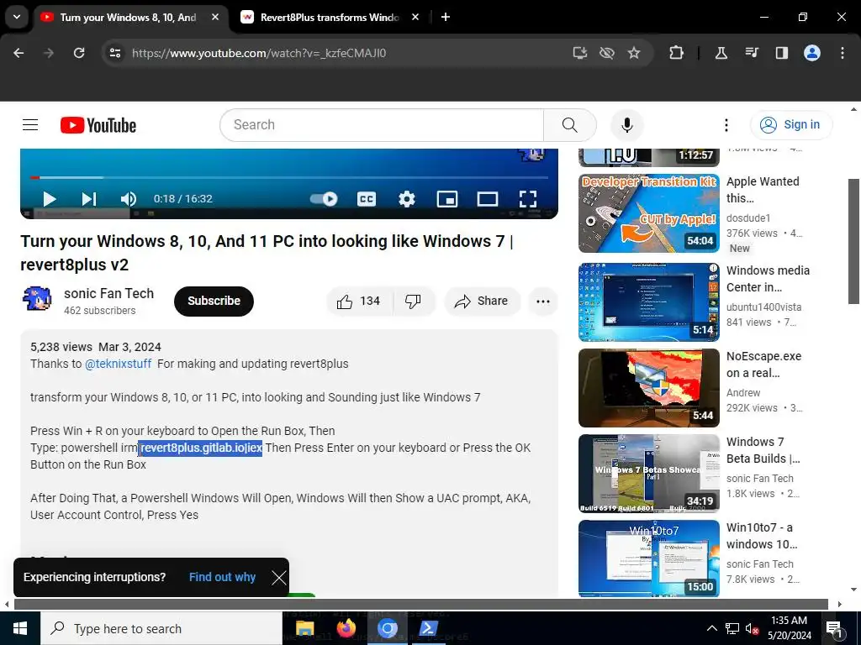Like the video with 134 likes
The width and height of the screenshot is (861, 645).
tap(360, 302)
